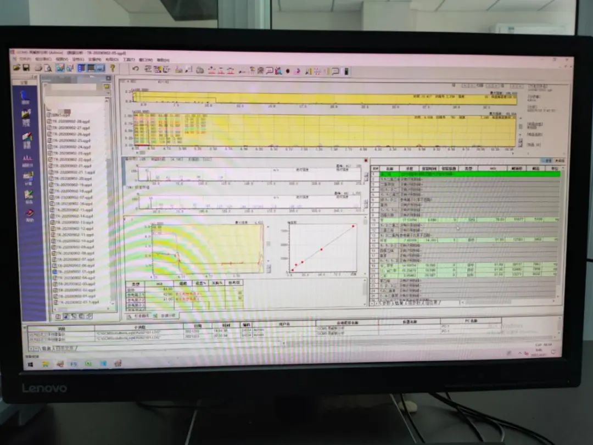Screen dimensions: 593x445
Task: Open File Explorer from the taskbar
Action: [x=46, y=363]
